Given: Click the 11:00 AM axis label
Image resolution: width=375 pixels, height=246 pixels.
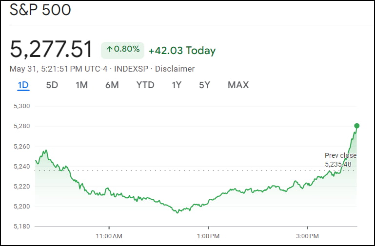Looking at the screenshot, I should click(109, 236).
